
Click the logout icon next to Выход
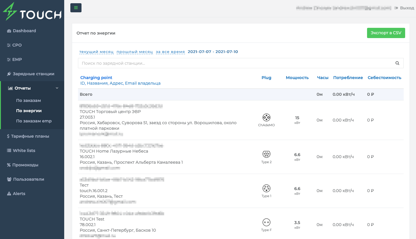coord(396,8)
